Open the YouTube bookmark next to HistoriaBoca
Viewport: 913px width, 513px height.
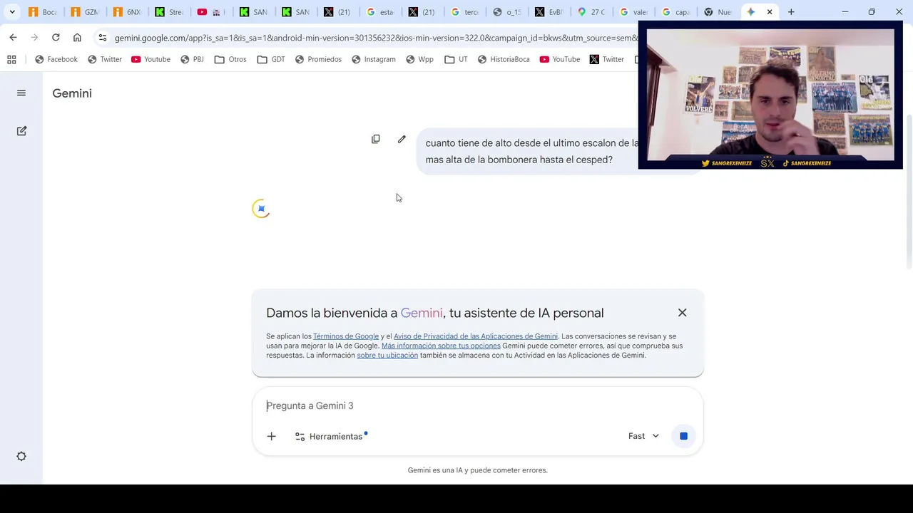[x=560, y=59]
